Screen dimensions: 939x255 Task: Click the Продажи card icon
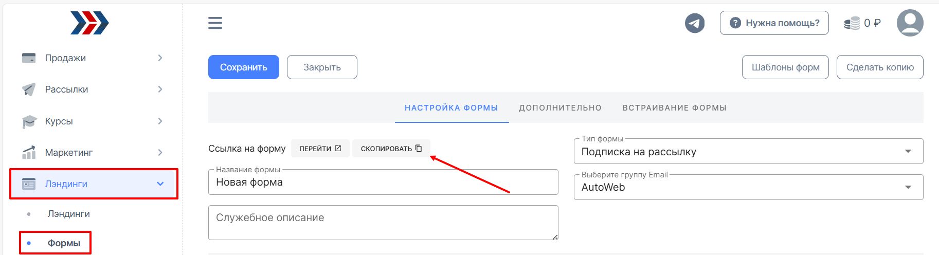[x=29, y=58]
